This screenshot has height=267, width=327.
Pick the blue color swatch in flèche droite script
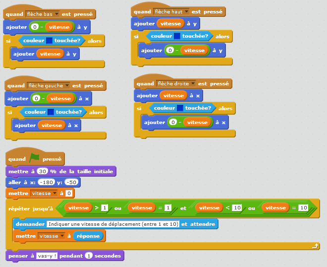coord(180,108)
